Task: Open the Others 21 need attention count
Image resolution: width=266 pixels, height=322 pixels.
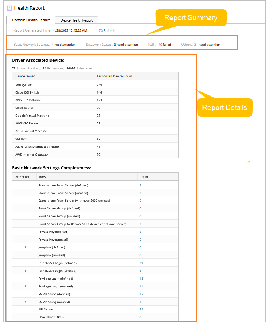Action: pyautogui.click(x=196, y=45)
